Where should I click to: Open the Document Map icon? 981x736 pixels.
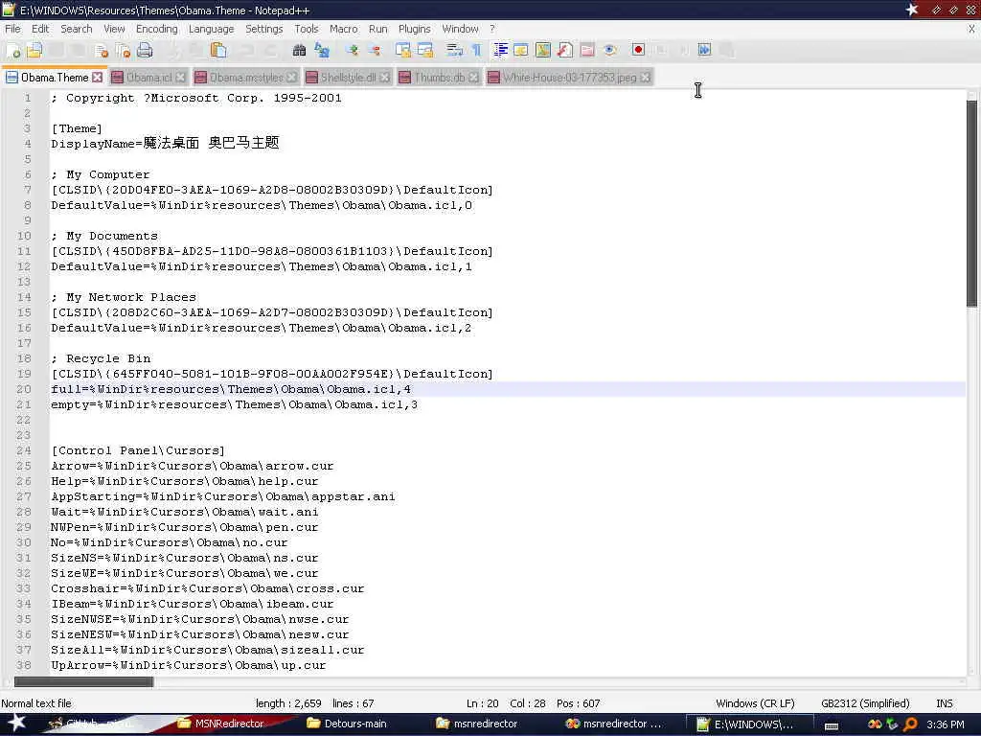543,50
